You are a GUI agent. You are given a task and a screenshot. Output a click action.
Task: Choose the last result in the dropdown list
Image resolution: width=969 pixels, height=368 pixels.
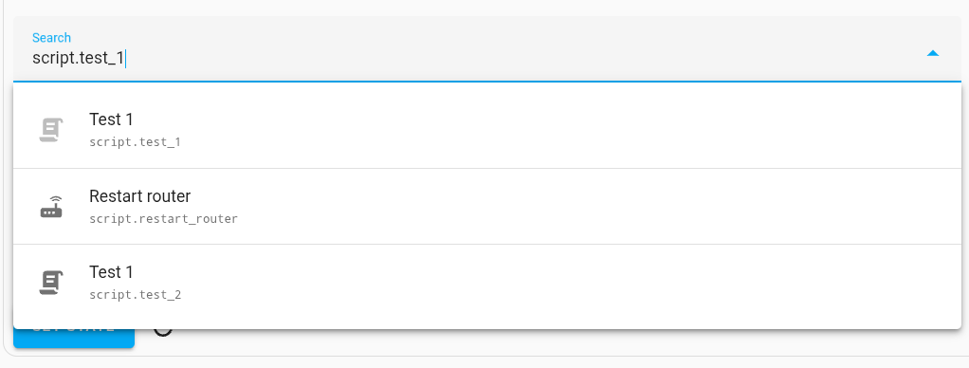pyautogui.click(x=487, y=283)
